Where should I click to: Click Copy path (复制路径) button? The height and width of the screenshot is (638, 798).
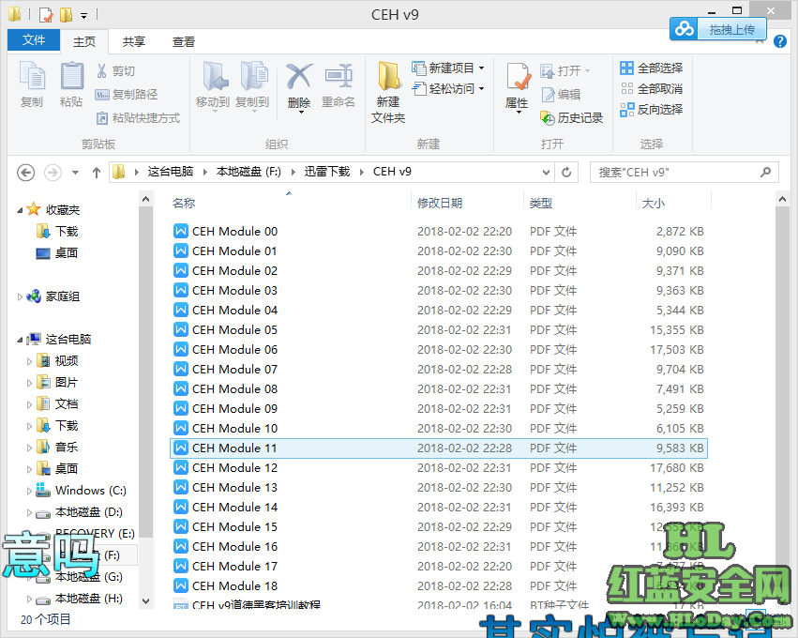point(127,94)
